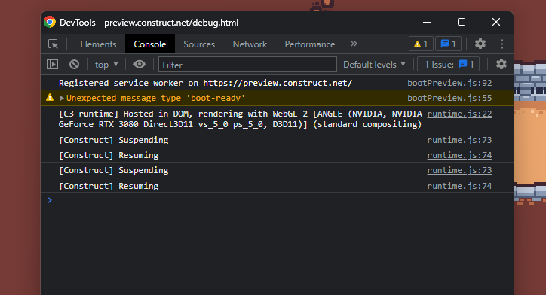Click the Chrome logo in title bar

(x=50, y=23)
